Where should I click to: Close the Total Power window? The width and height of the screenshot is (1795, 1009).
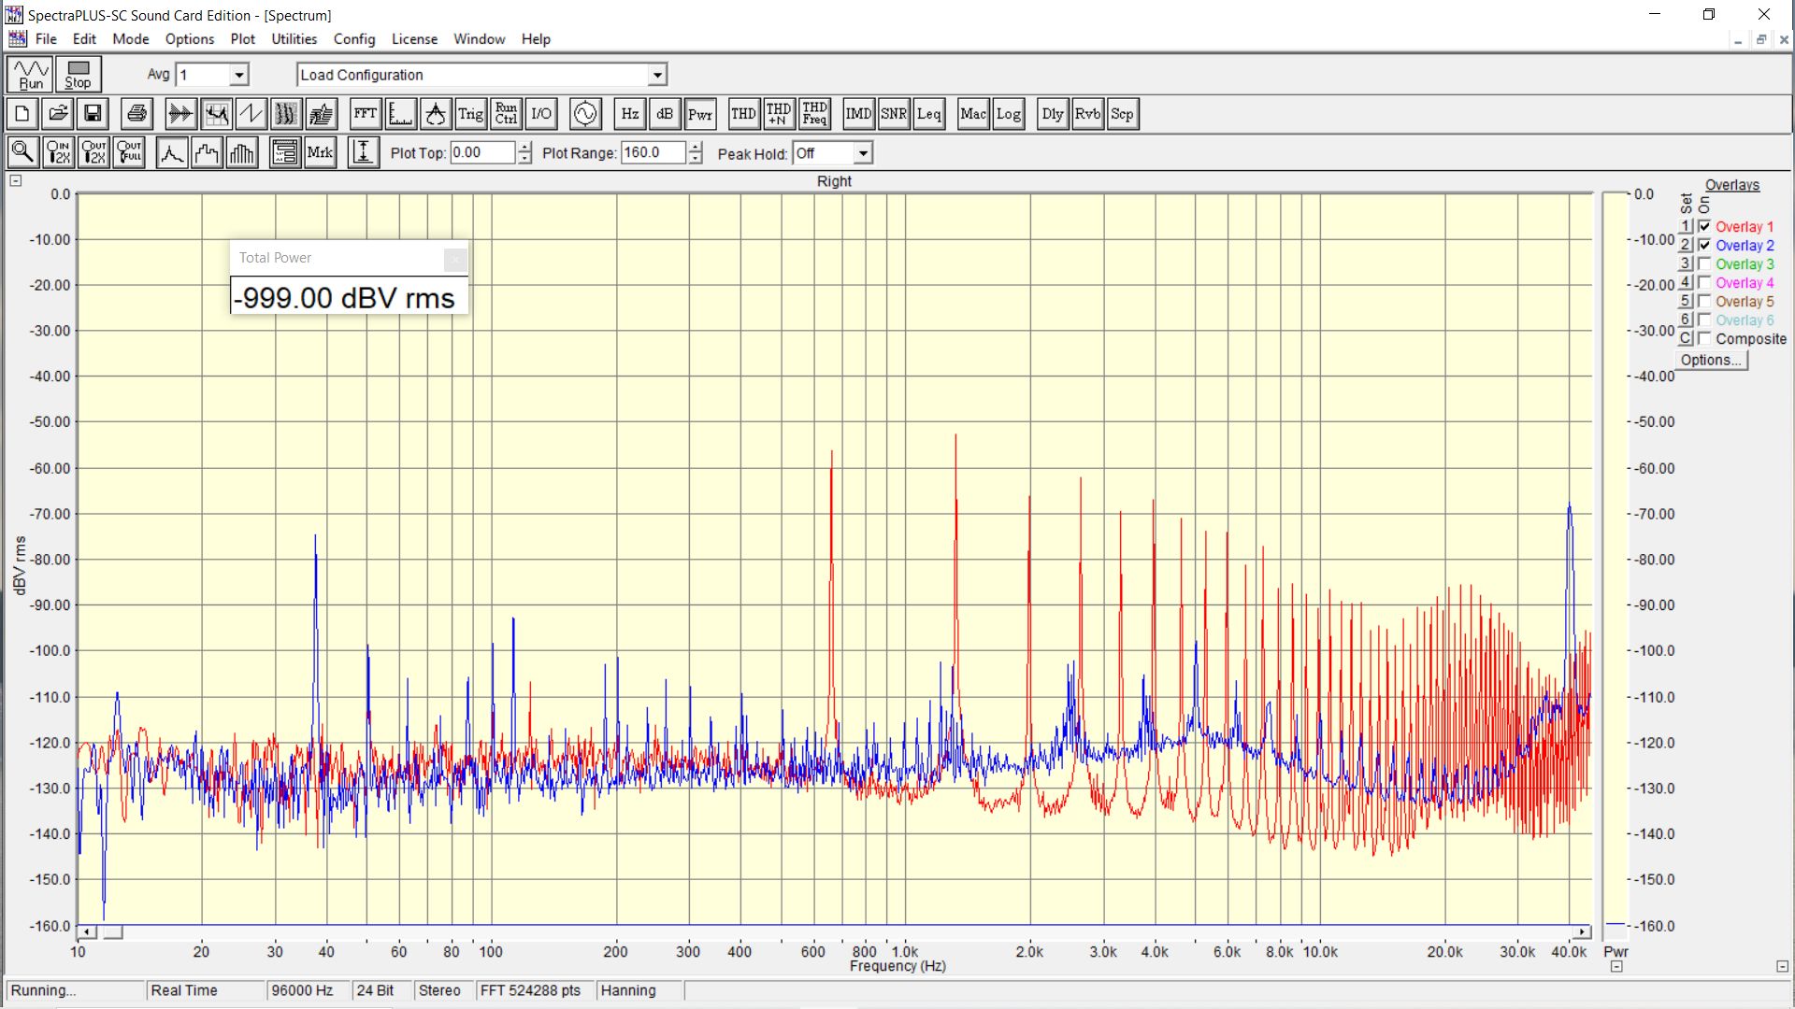click(x=454, y=259)
